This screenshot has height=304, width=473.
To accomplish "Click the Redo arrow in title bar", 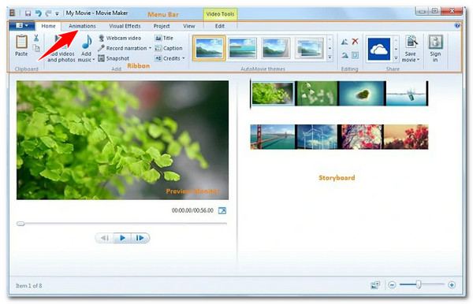I will (x=48, y=13).
